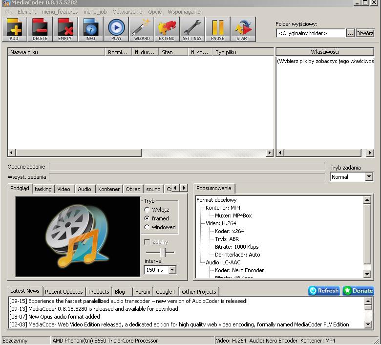
Task: Click the Stan column header
Action: pos(173,52)
